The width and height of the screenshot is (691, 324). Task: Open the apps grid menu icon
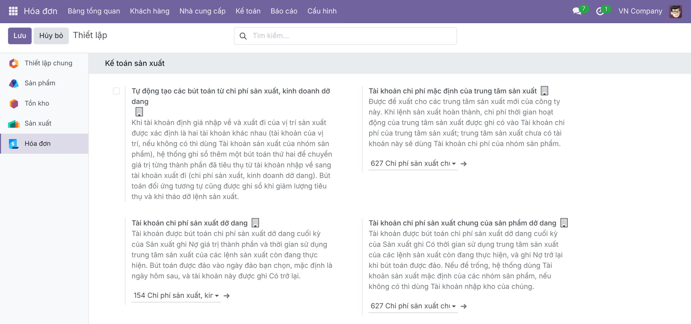13,11
